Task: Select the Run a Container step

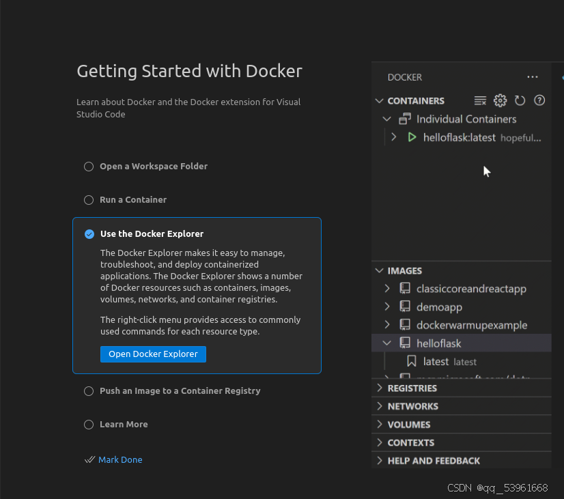Action: pos(132,199)
